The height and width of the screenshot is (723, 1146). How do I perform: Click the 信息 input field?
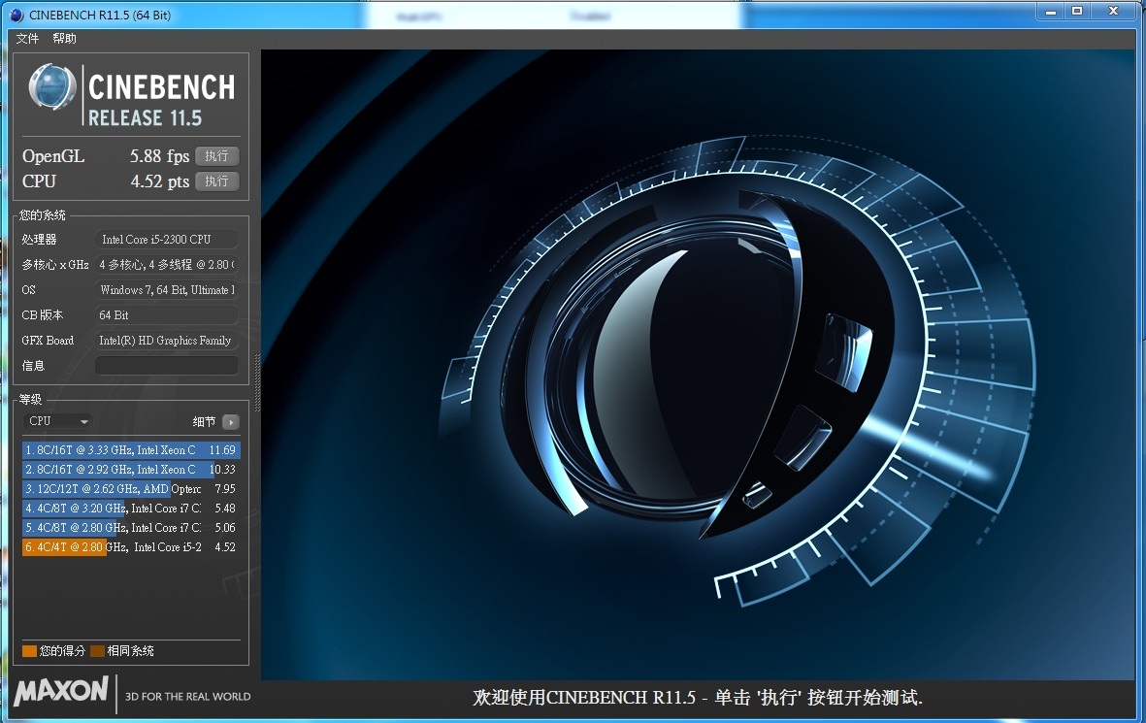pos(167,366)
